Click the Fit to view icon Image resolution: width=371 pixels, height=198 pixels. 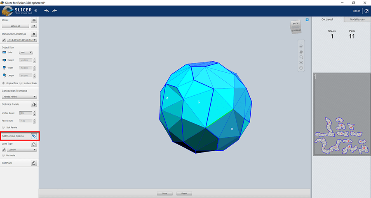(x=301, y=62)
